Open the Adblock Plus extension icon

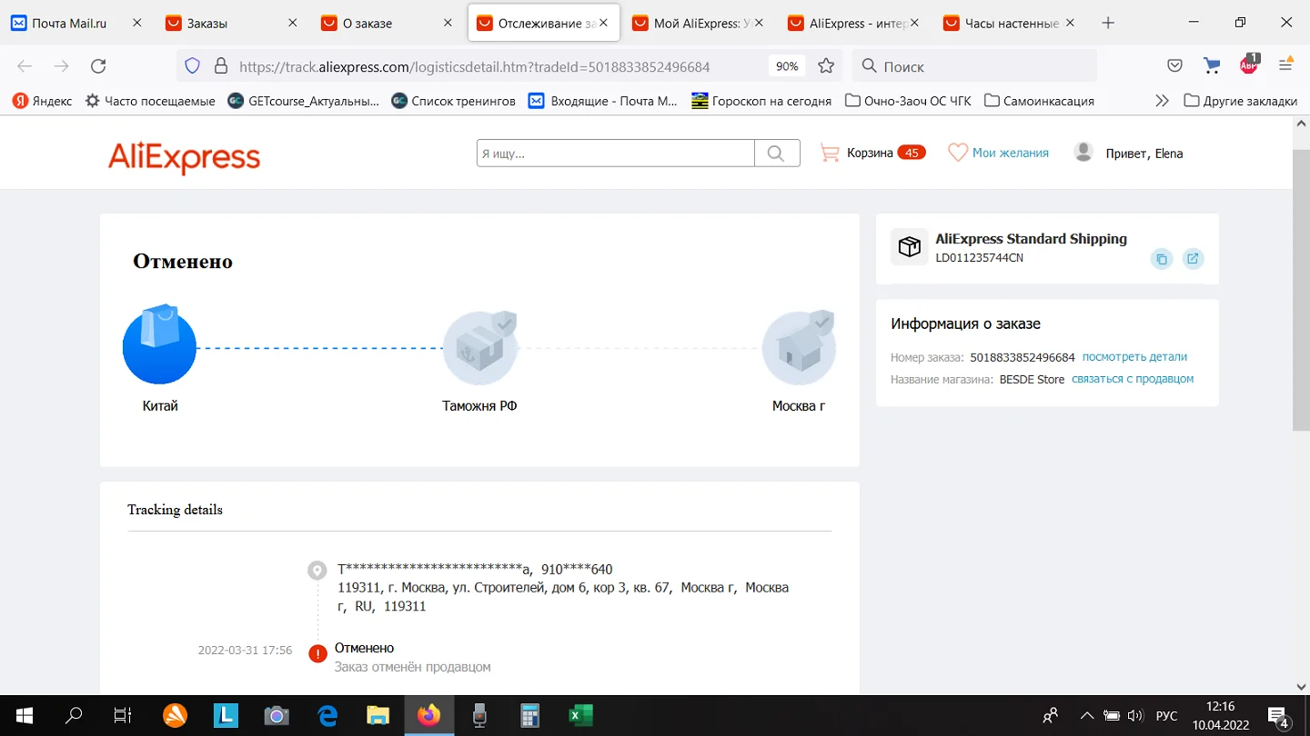coord(1249,64)
